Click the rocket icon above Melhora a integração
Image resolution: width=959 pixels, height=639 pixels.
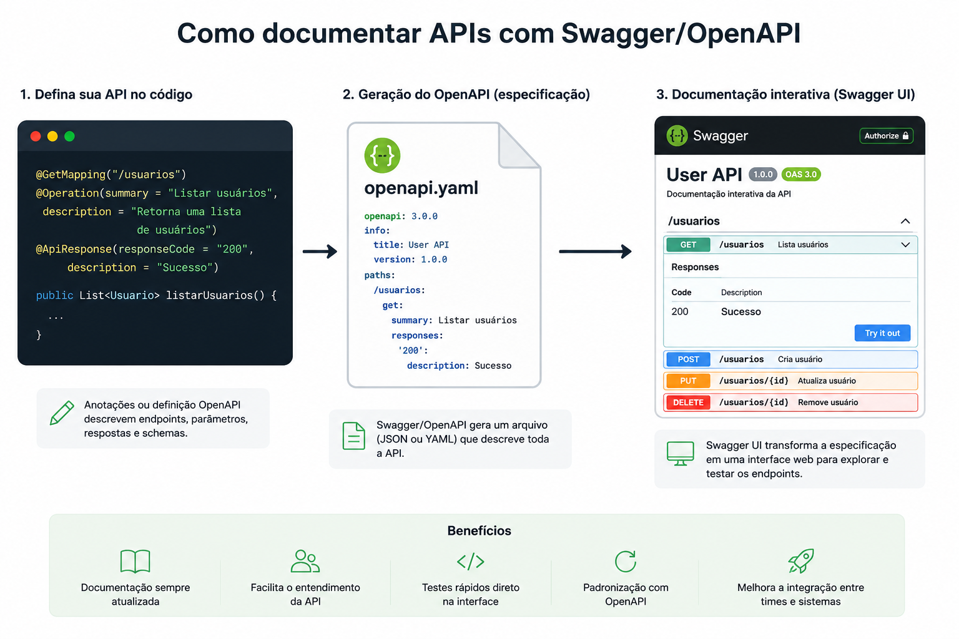coord(801,560)
